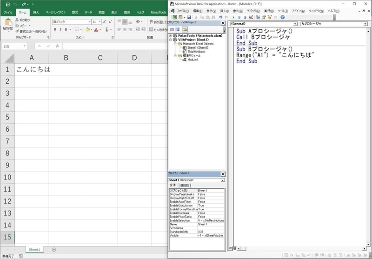Toggle Bold formatting in Excel ribbon

[55, 30]
